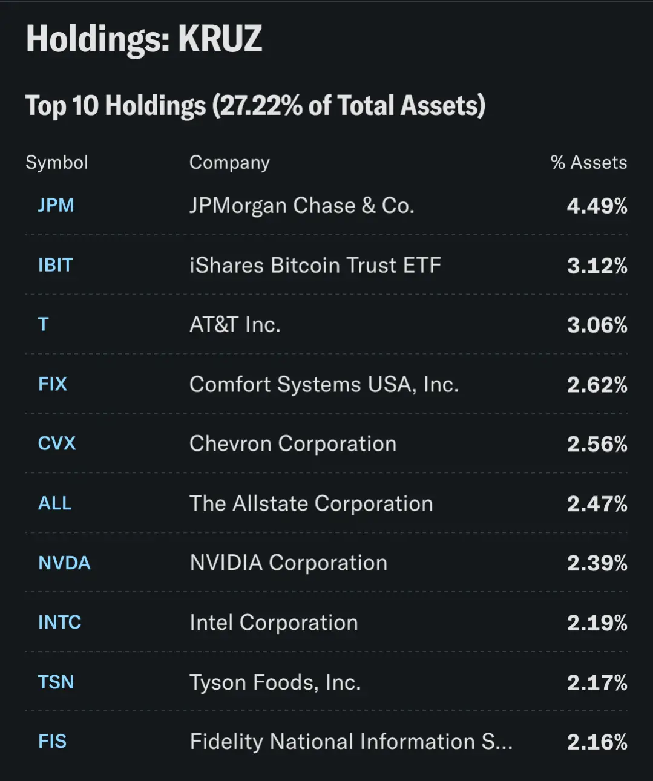Open the CVX ticker link
The width and height of the screenshot is (653, 781).
[x=57, y=443]
